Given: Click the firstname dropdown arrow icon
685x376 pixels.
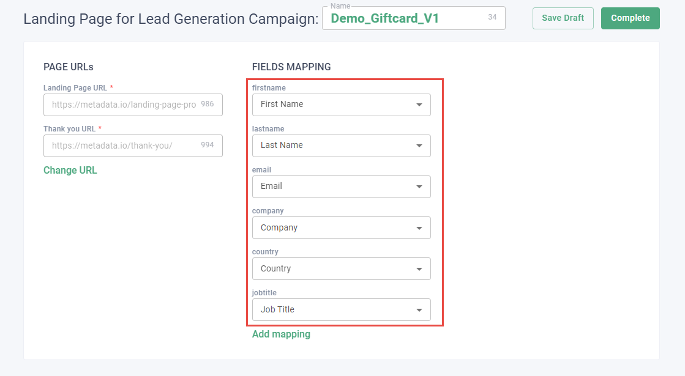Looking at the screenshot, I should [x=419, y=105].
